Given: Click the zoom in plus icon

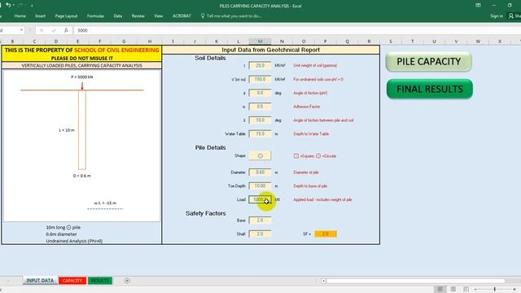Looking at the screenshot, I should pyautogui.click(x=514, y=290).
